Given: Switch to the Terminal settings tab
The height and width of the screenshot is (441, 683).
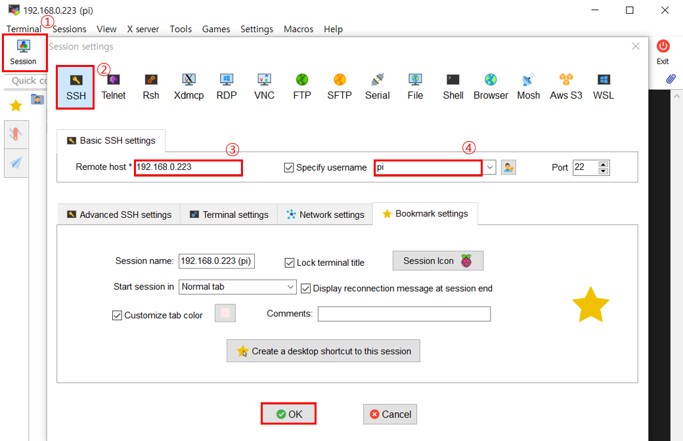Looking at the screenshot, I should [229, 215].
